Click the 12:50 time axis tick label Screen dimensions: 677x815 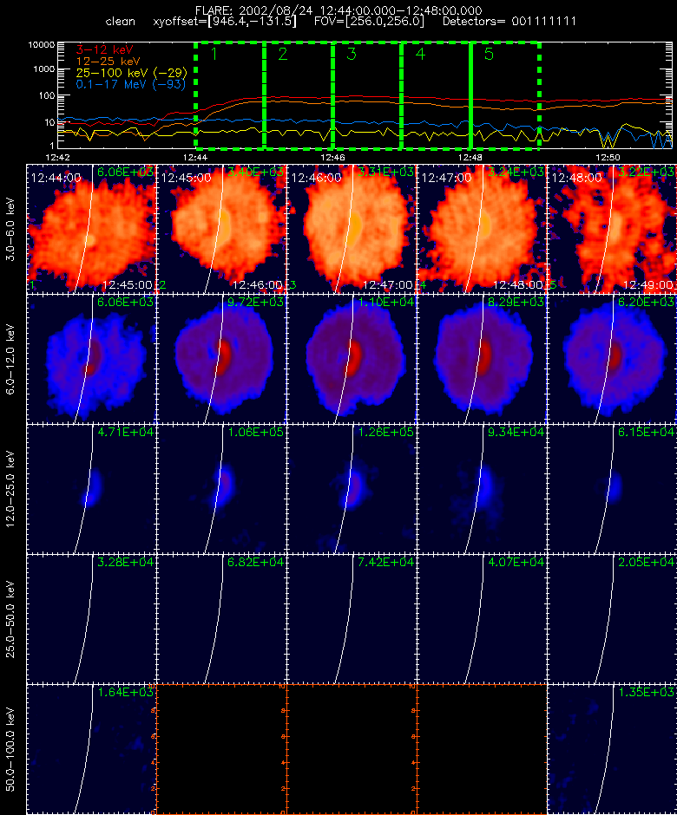tap(608, 157)
